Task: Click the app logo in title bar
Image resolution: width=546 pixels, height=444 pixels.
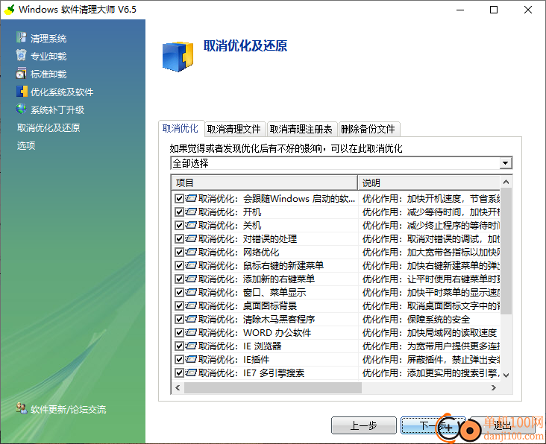Action: 9,10
